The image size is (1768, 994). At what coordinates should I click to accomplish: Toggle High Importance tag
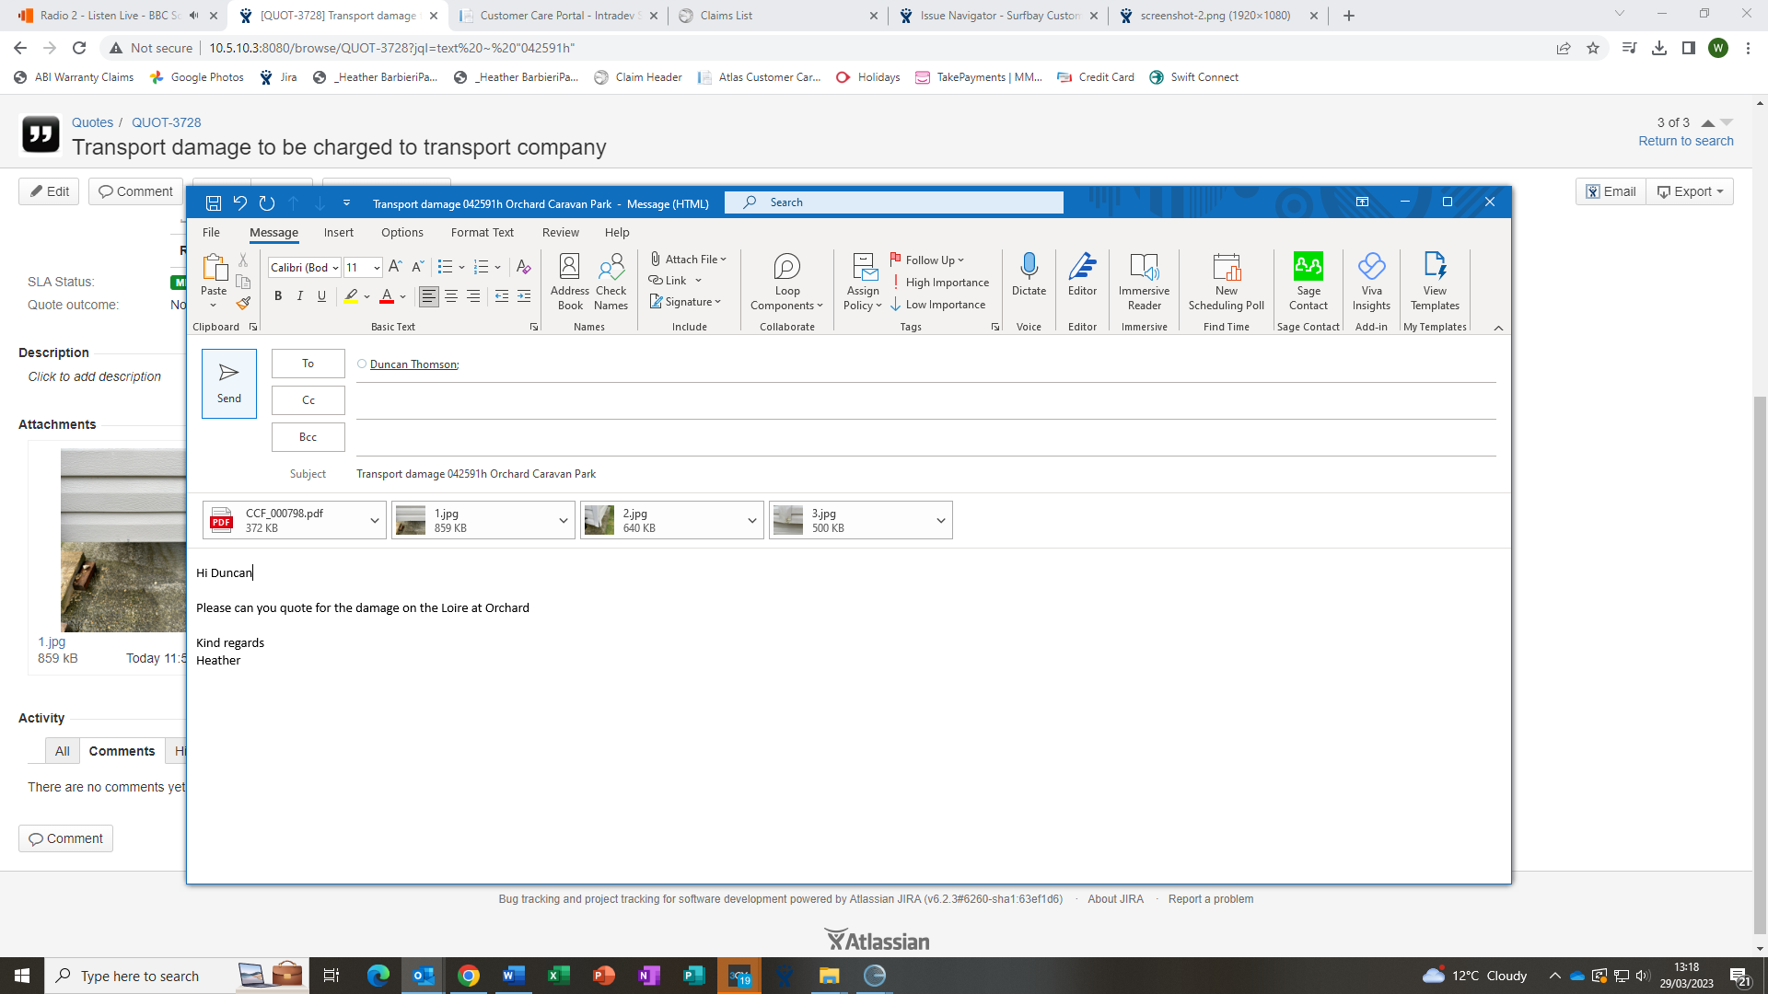(940, 283)
